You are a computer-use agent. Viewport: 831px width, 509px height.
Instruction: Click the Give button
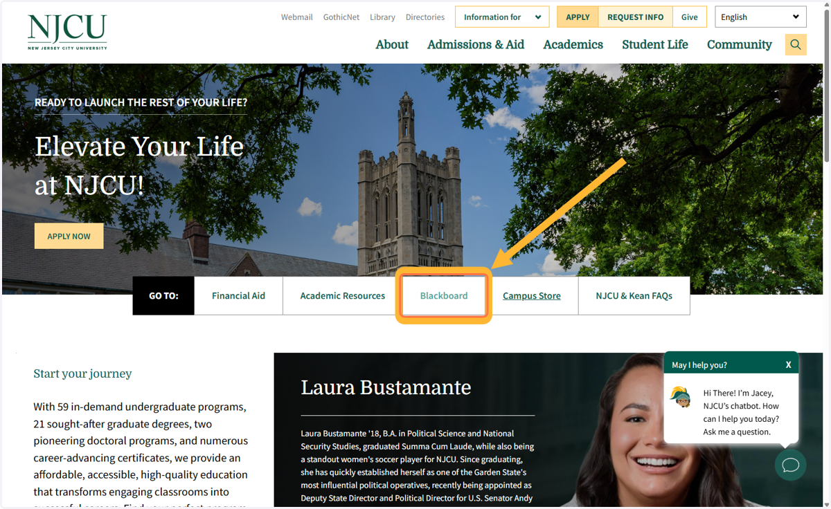(689, 17)
